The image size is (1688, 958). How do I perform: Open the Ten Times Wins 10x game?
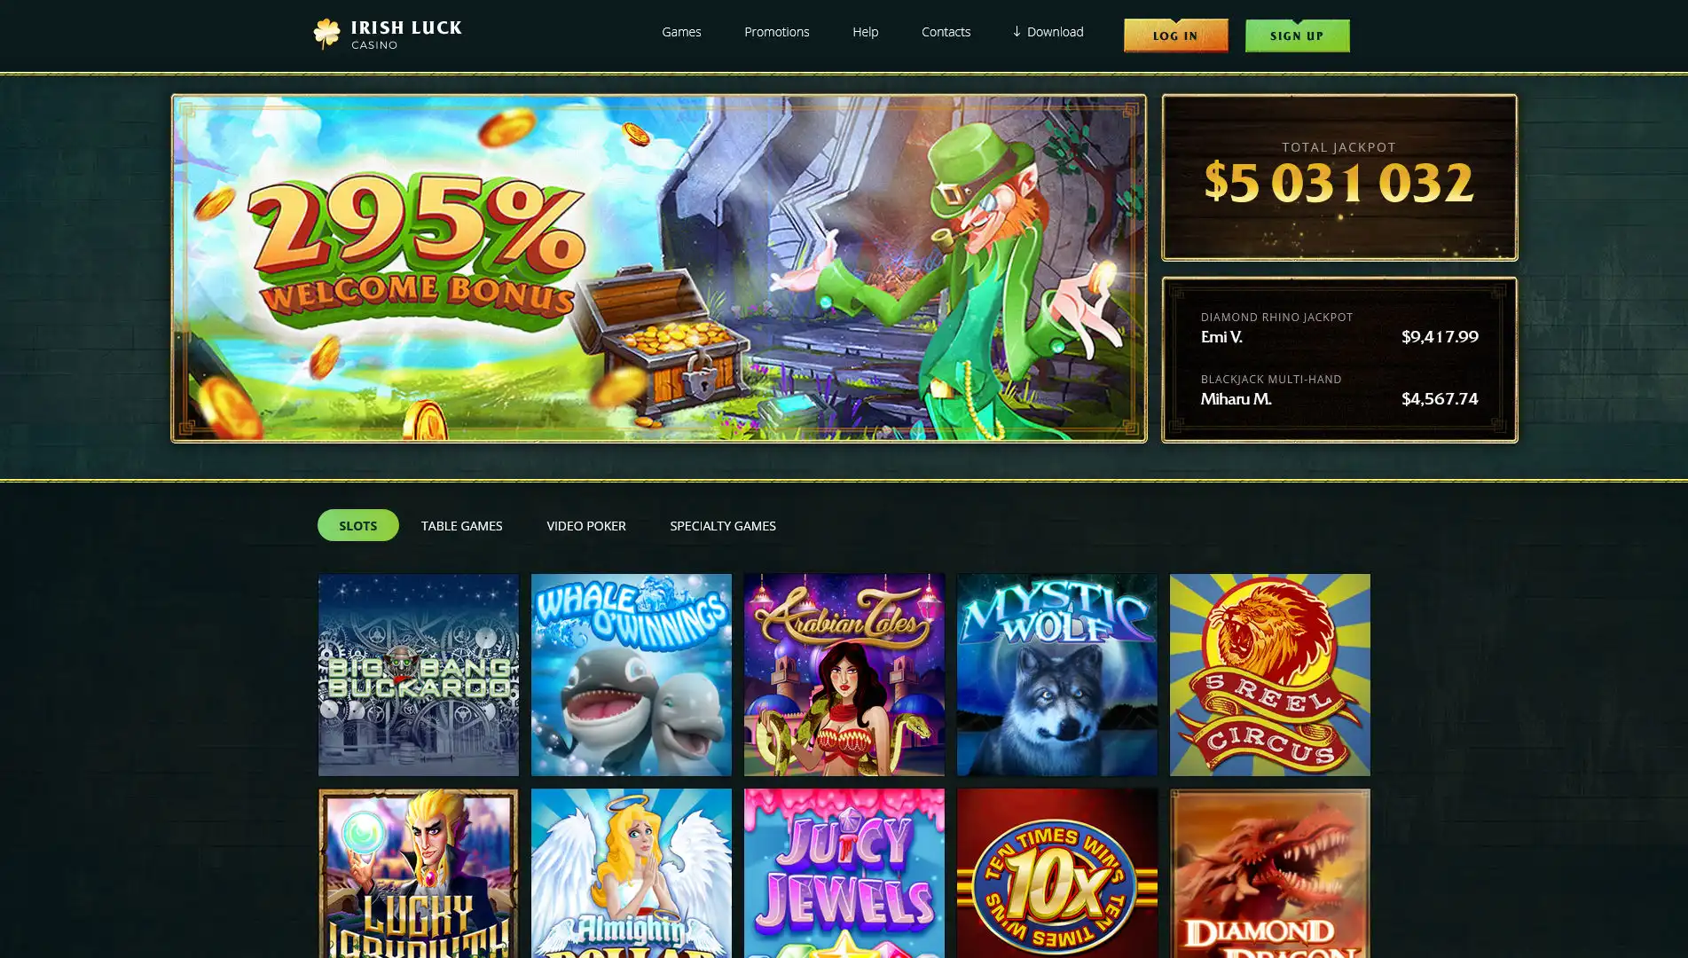coord(1057,874)
